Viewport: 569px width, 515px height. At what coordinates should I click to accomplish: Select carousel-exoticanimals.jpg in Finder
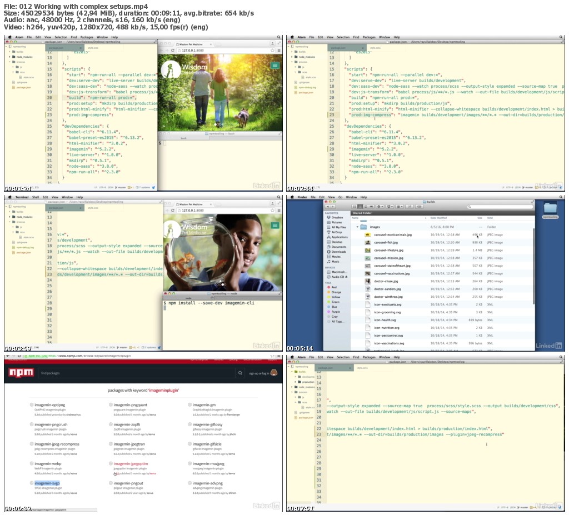point(393,235)
